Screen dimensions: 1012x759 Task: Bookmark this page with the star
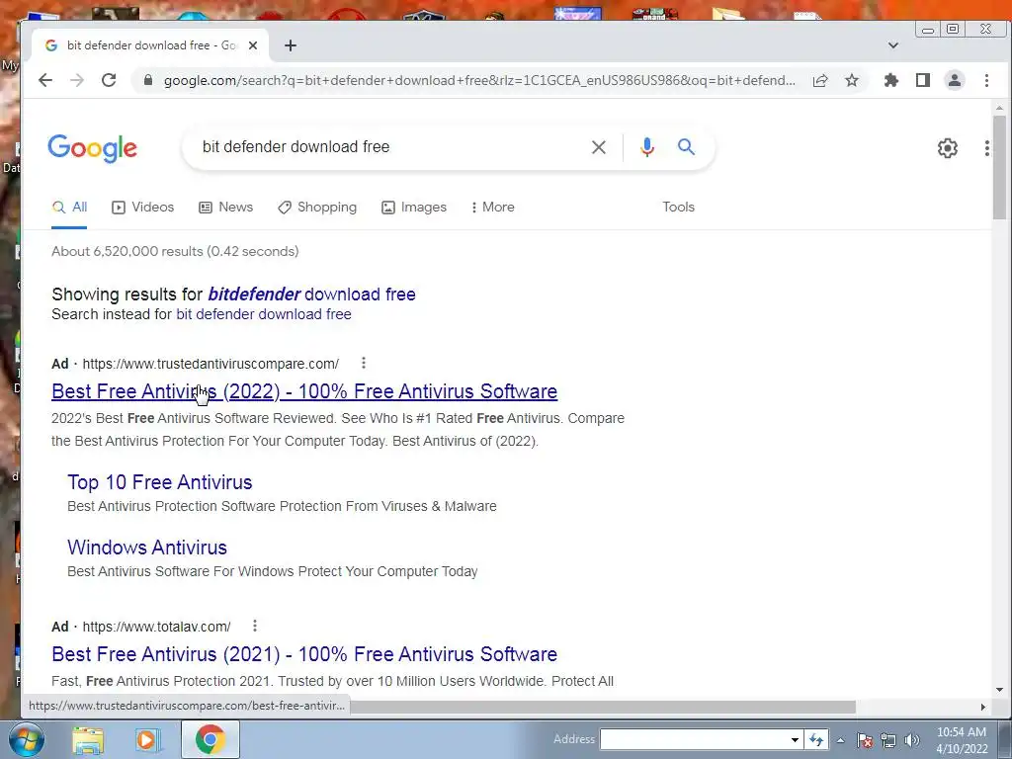click(852, 80)
